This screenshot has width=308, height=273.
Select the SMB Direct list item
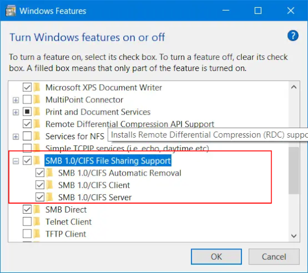pos(66,210)
